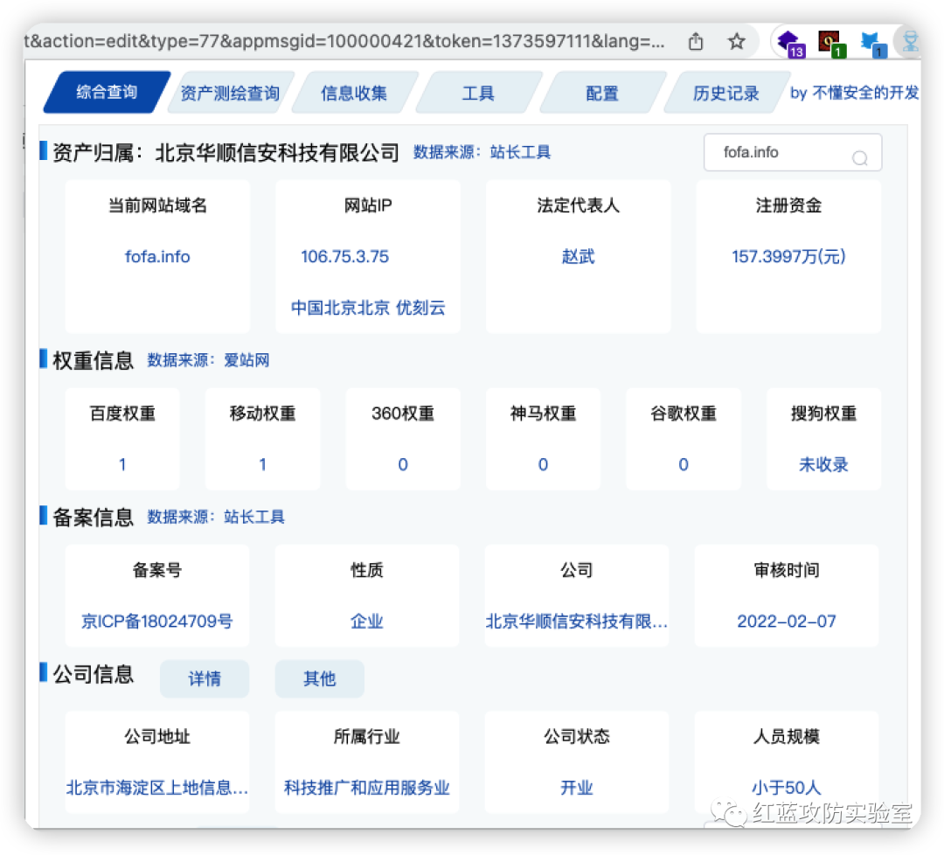The image size is (944, 855).
Task: Click the 谷歌权重 value 0
Action: [x=684, y=464]
